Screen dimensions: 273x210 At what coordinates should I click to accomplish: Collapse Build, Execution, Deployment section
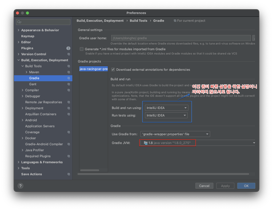pyautogui.click(x=18, y=60)
